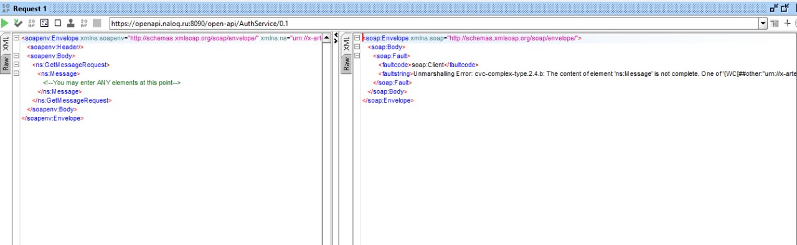Switch to the request panel's Raw tab

[5, 64]
